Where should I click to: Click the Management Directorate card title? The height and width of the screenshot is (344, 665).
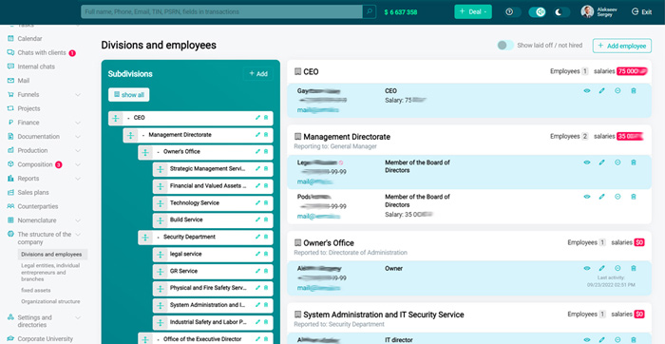pyautogui.click(x=347, y=137)
